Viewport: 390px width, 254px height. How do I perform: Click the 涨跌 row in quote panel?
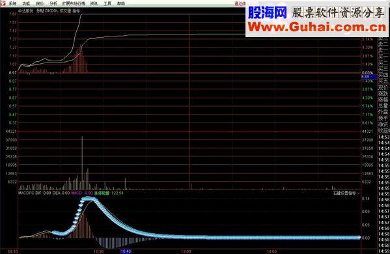coord(383,94)
